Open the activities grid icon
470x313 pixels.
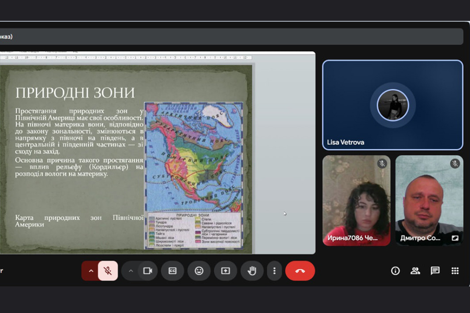point(455,271)
